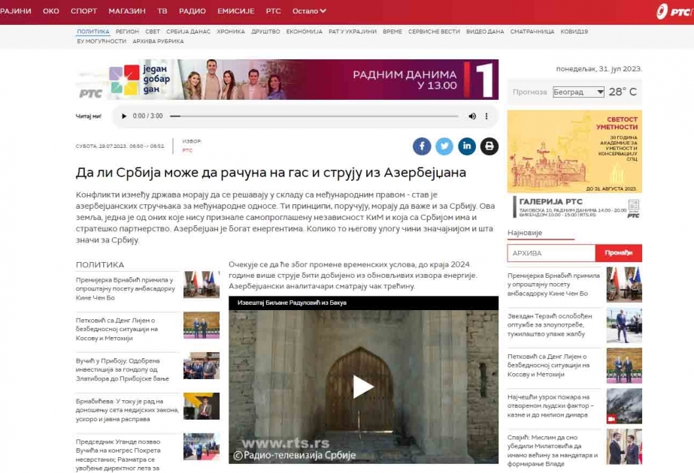Play the audio reader
This screenshot has width=694, height=473.
pyautogui.click(x=124, y=116)
